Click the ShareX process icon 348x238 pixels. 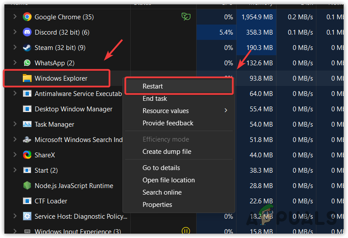27,155
